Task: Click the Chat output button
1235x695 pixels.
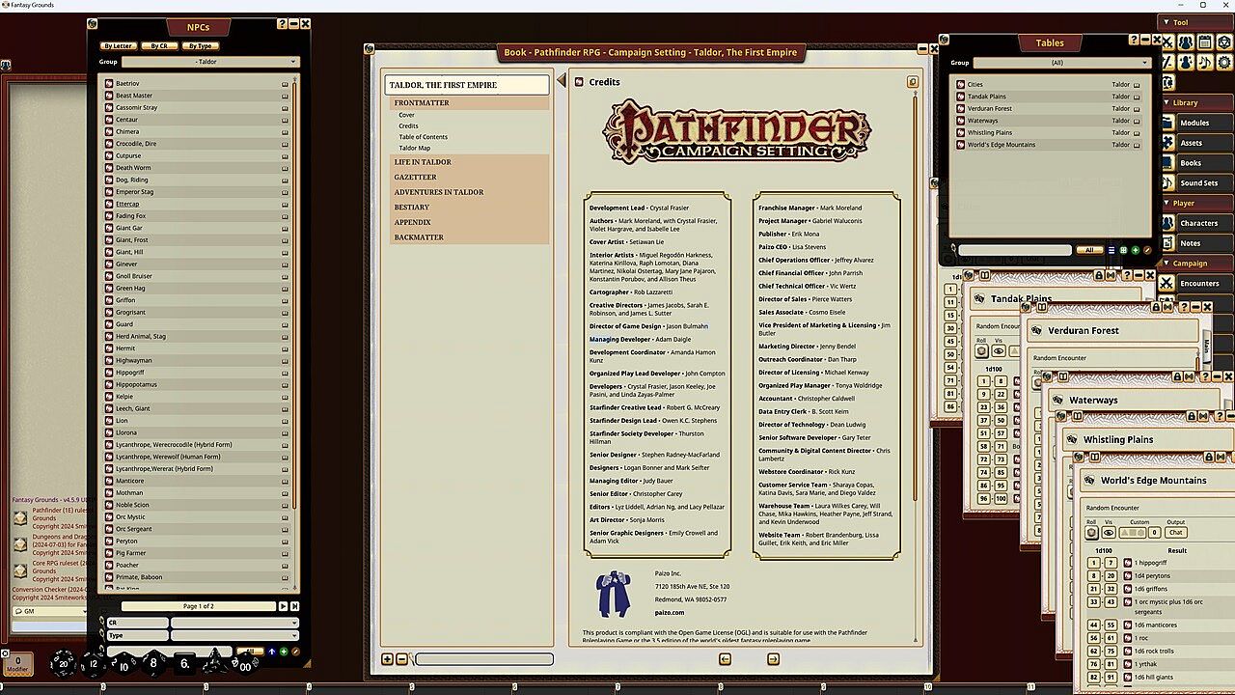Action: pos(1175,533)
